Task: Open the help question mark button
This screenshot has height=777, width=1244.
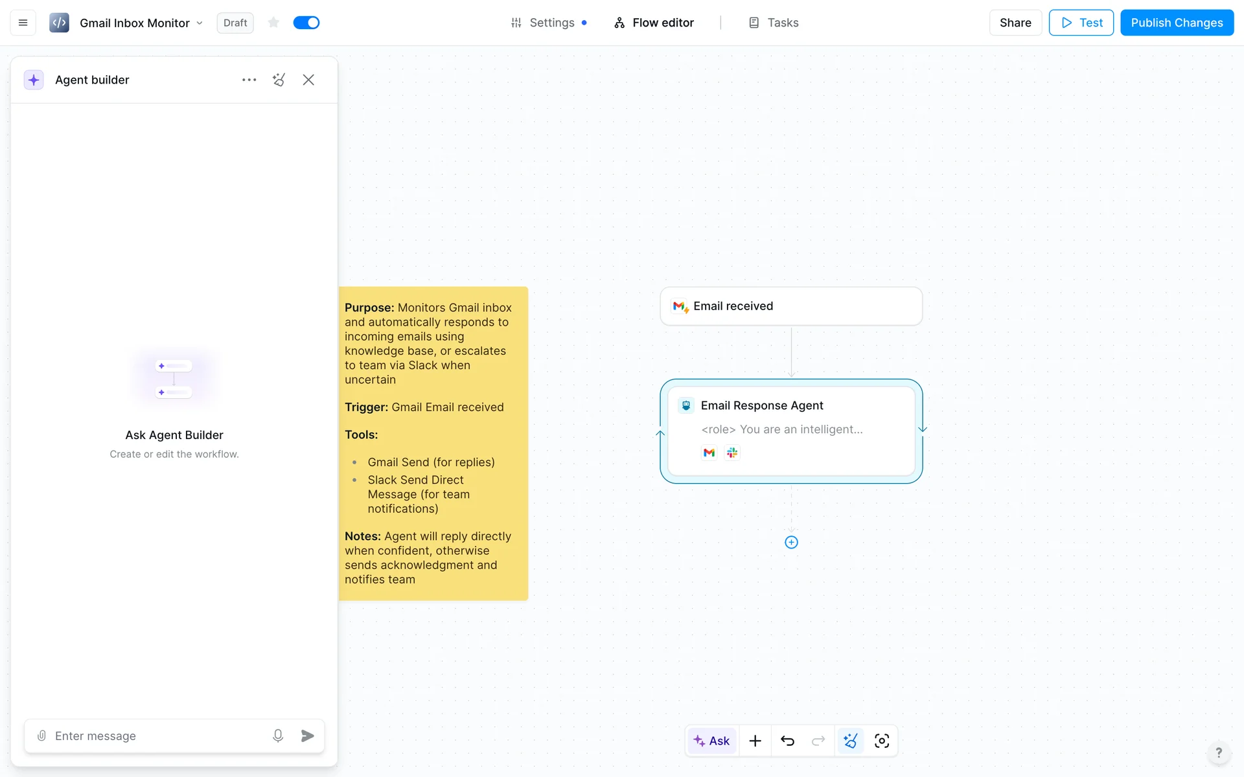Action: coord(1218,752)
